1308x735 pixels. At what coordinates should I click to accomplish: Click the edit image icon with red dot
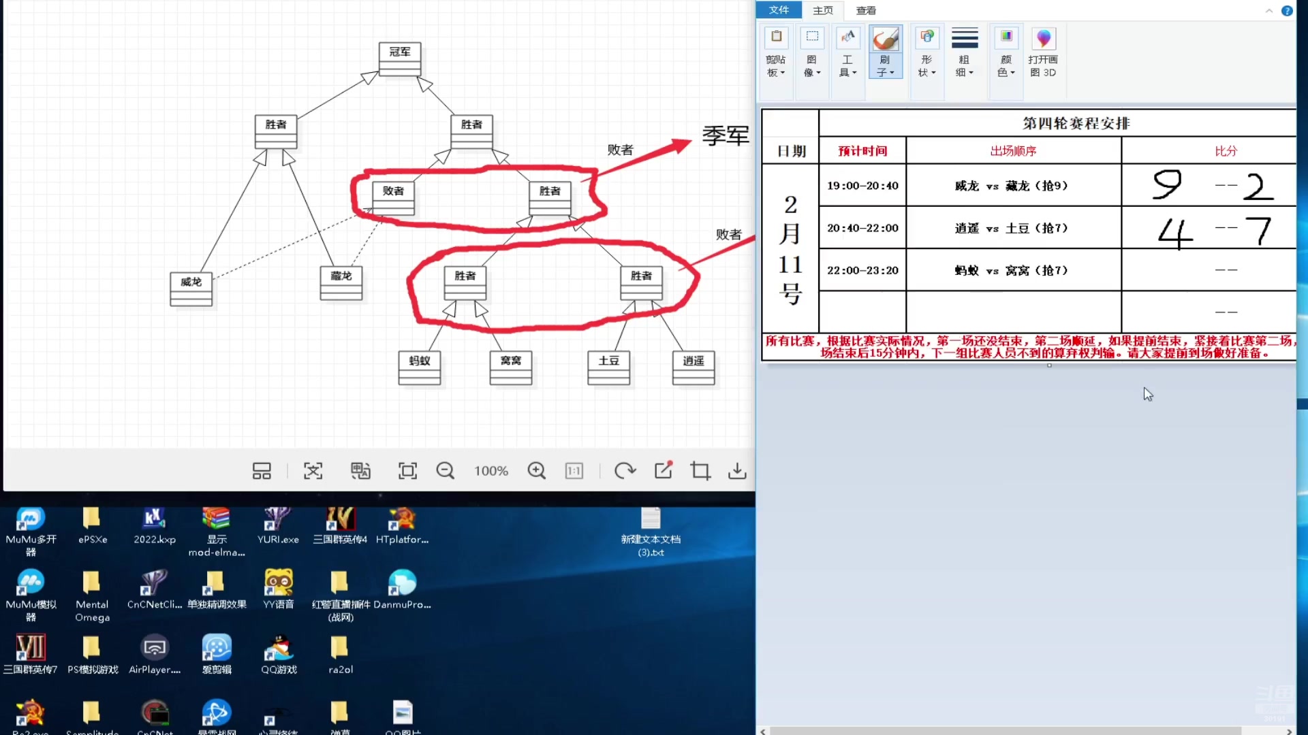tap(664, 470)
